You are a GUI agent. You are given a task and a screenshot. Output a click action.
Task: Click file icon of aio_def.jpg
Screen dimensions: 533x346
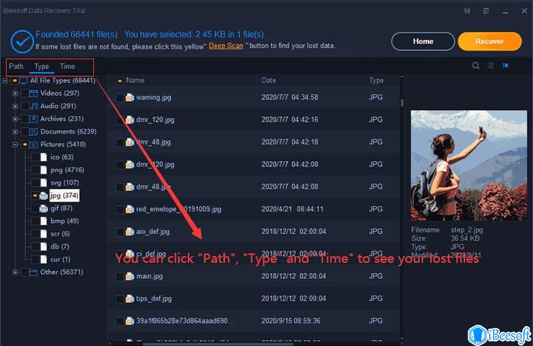point(129,232)
